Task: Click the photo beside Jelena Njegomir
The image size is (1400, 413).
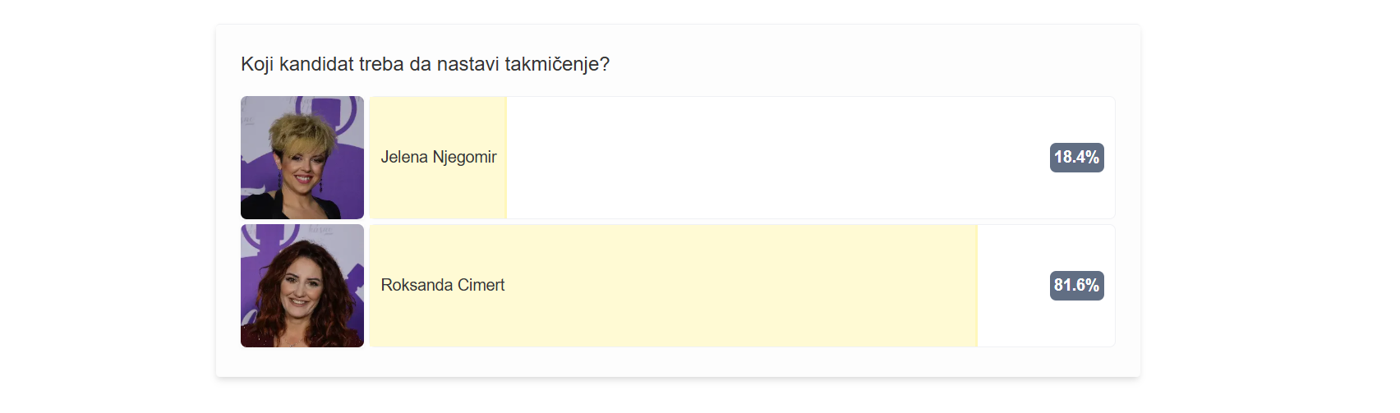Action: [302, 158]
